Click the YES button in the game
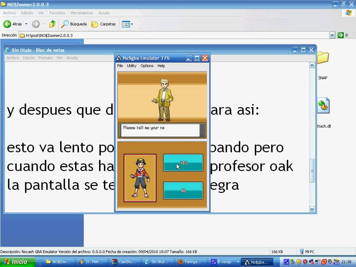 coord(183,163)
